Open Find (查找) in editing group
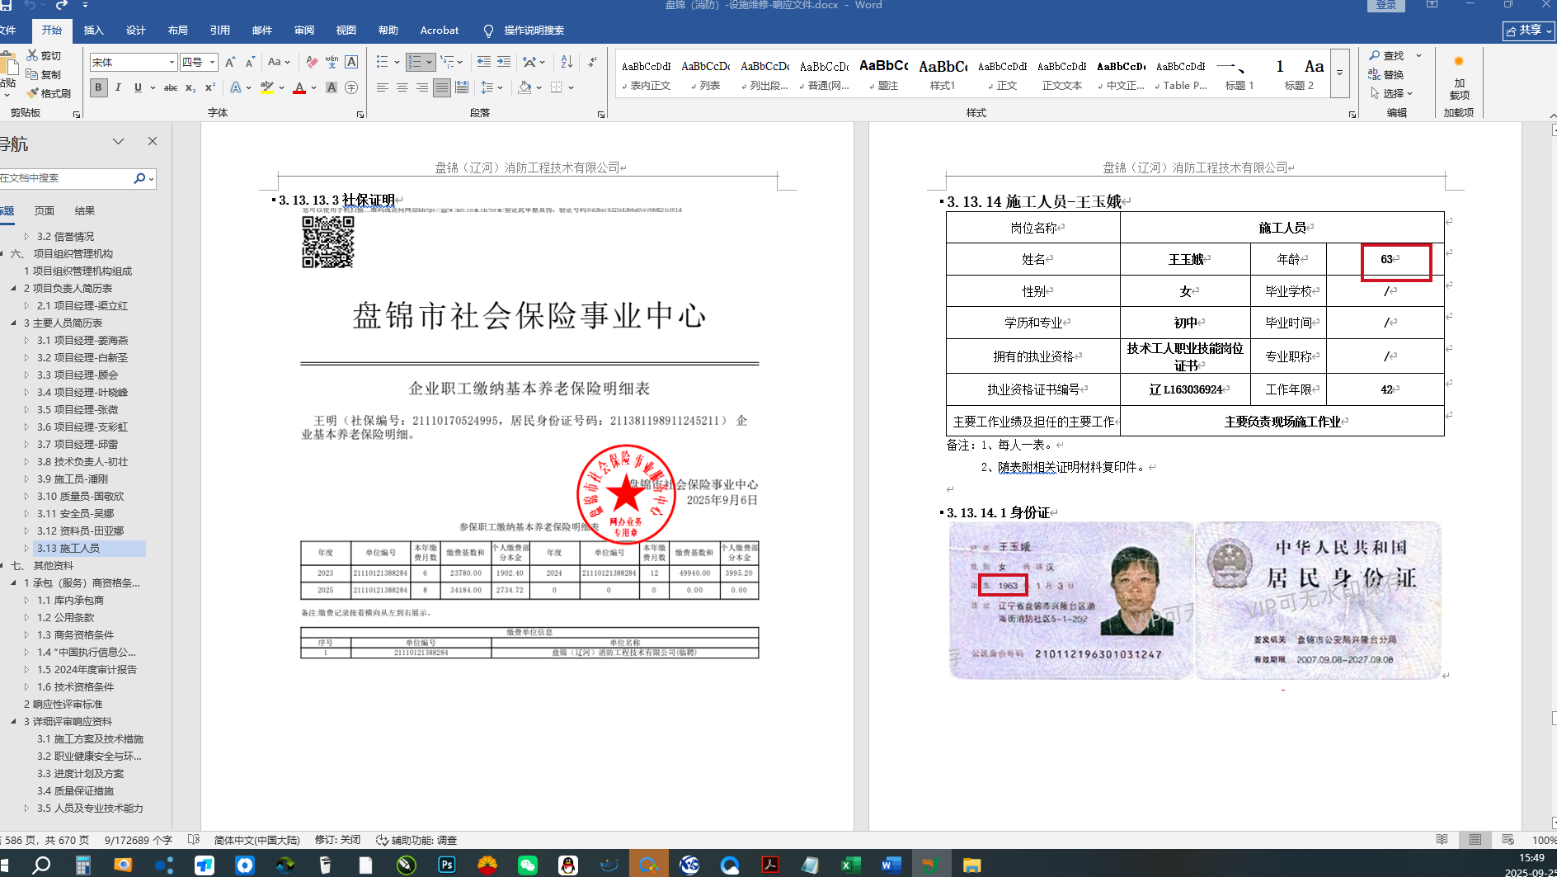The image size is (1557, 877). pos(1387,55)
